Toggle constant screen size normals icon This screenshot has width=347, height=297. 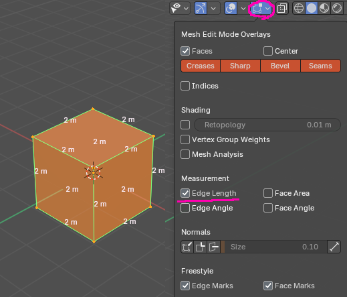(334, 247)
